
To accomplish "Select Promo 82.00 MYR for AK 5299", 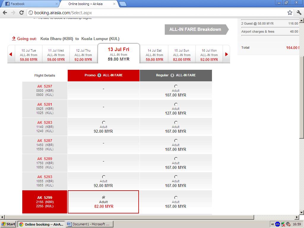I will [x=104, y=197].
